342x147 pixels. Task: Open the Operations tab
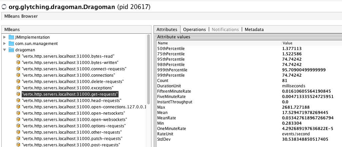(194, 29)
